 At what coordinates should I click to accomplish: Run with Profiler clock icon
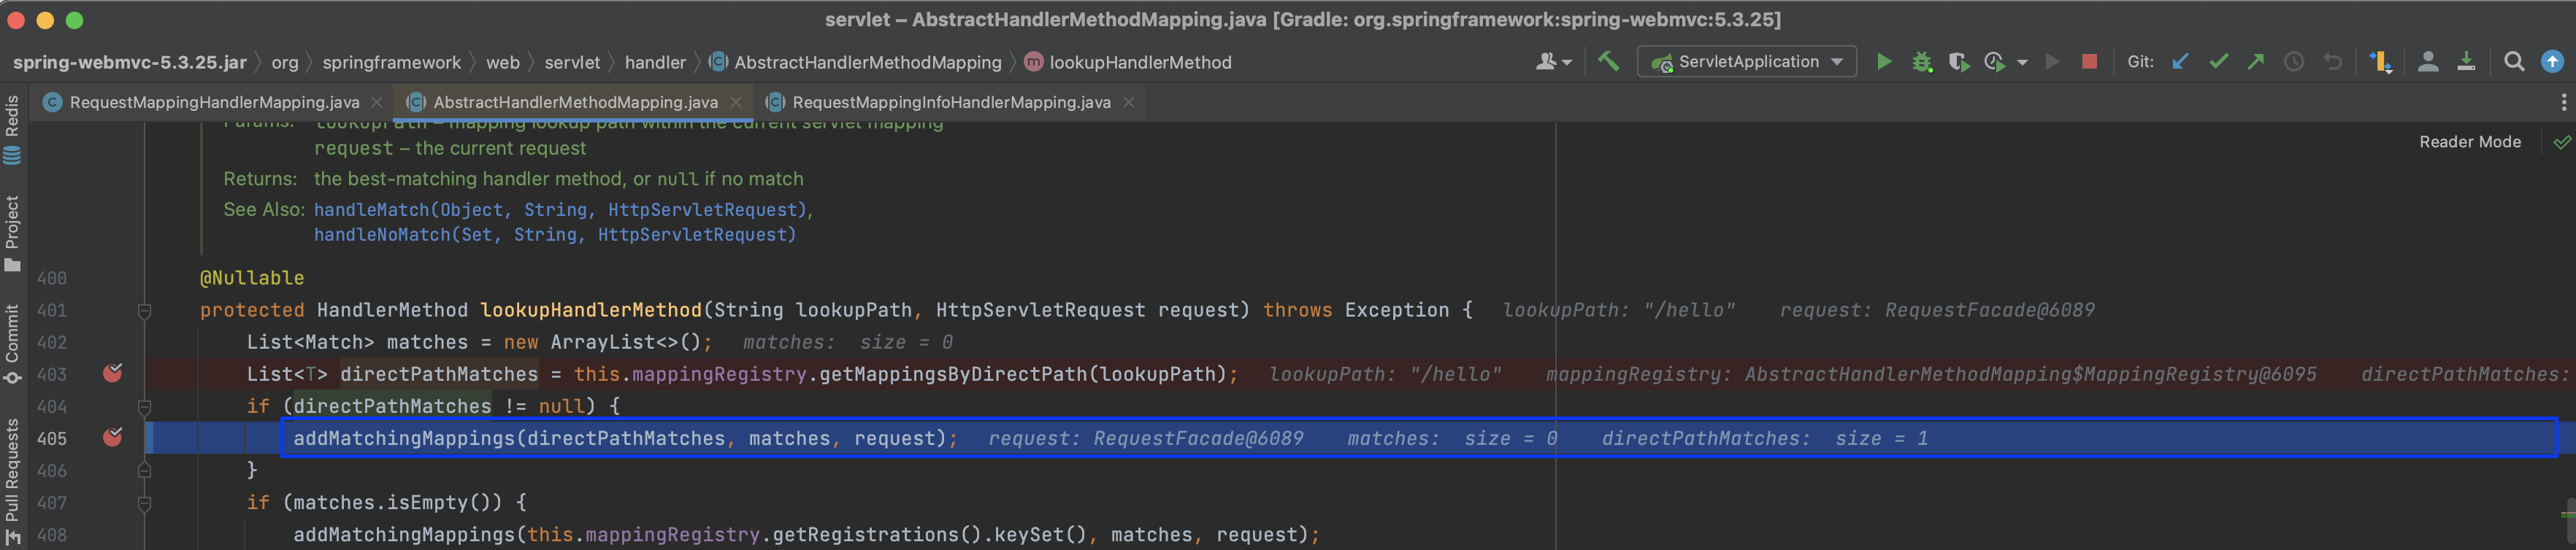tap(1995, 62)
